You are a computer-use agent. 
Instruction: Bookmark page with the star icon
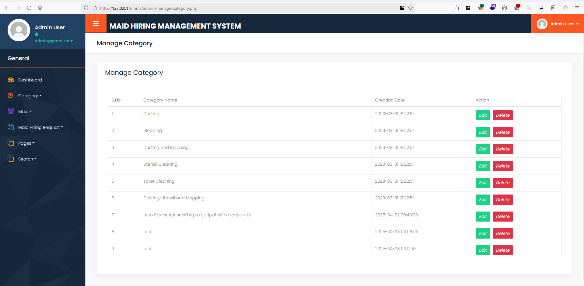click(411, 8)
